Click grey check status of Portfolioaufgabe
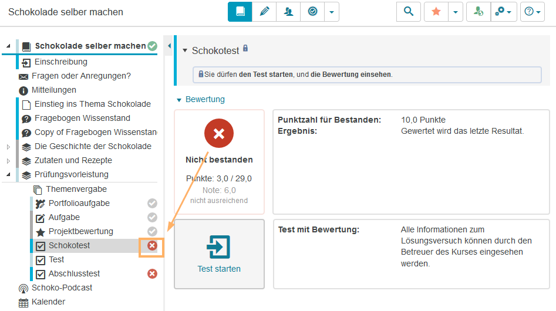Viewport: 556px width, 311px height. [153, 203]
